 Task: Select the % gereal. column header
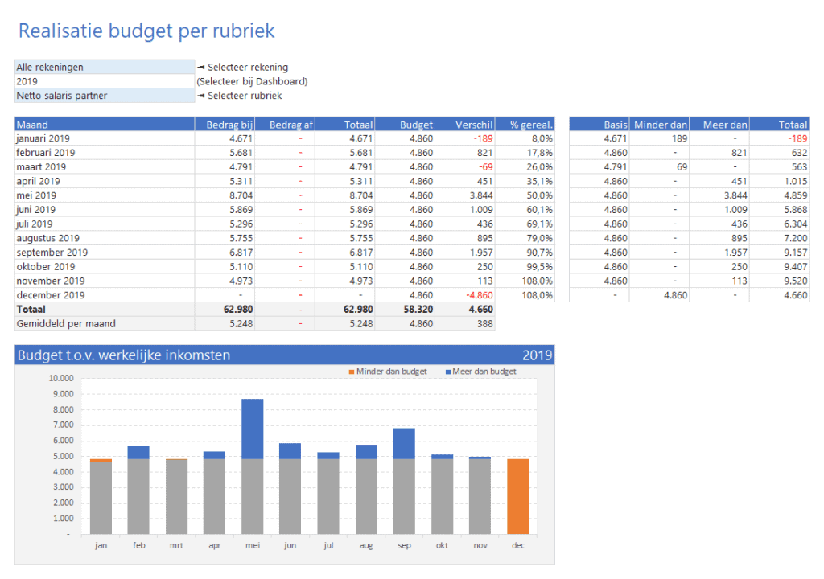(526, 125)
